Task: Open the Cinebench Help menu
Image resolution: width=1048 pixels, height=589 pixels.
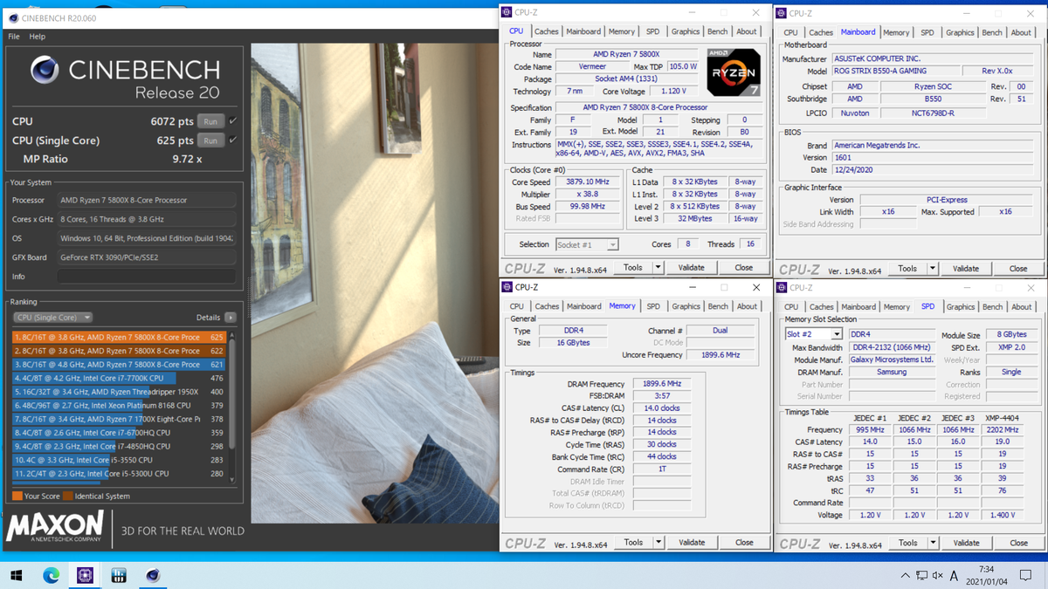Action: 37,37
